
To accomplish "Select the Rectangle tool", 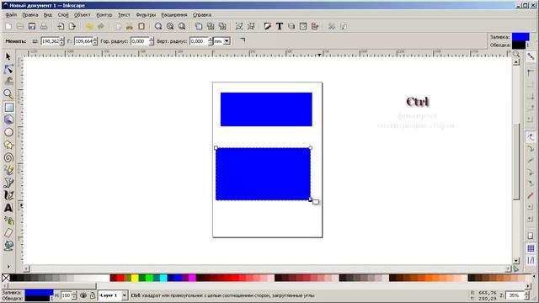I will (x=9, y=107).
